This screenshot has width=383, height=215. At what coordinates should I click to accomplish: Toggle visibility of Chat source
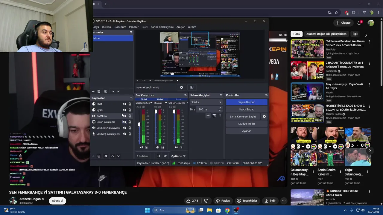[124, 104]
